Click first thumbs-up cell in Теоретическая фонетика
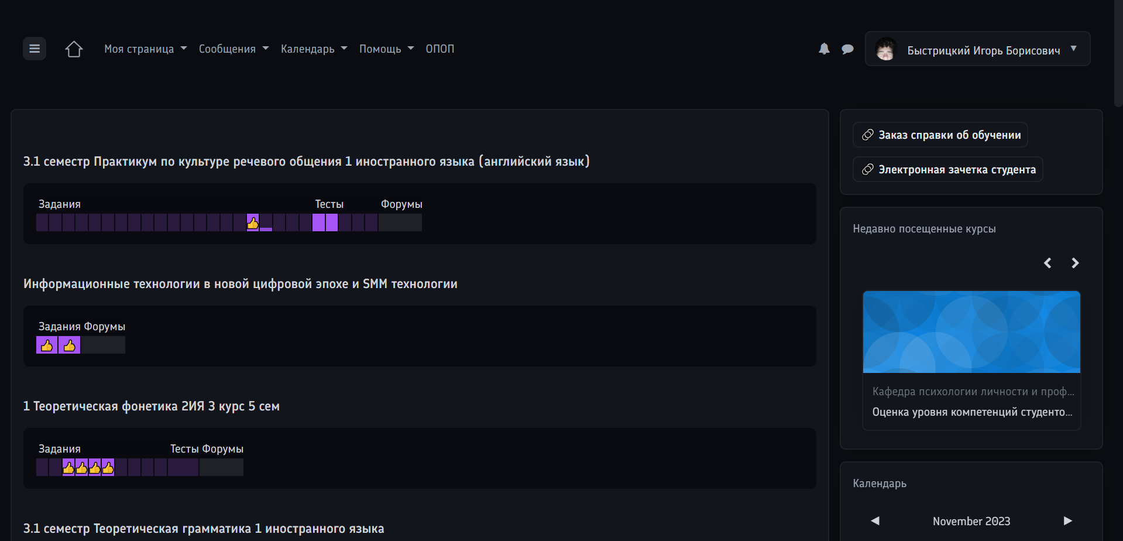This screenshot has height=541, width=1123. (x=68, y=467)
